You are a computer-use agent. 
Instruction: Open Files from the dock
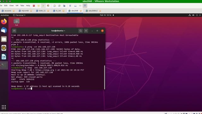click(x=4, y=39)
